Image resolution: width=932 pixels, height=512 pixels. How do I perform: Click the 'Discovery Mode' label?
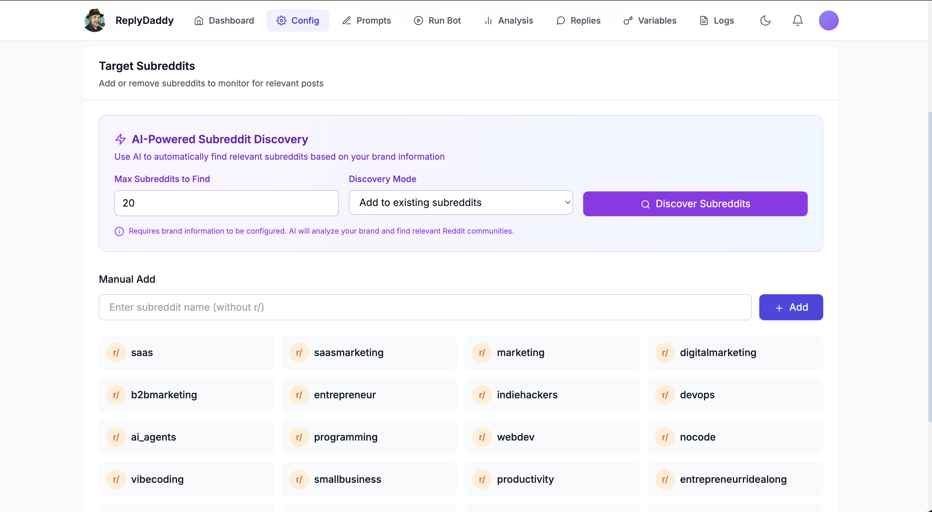pos(382,179)
